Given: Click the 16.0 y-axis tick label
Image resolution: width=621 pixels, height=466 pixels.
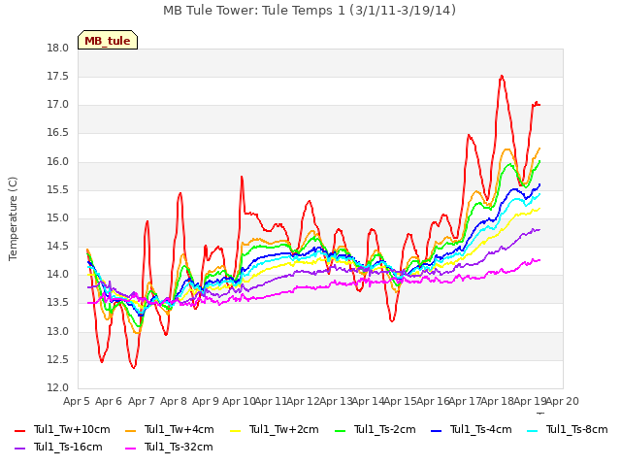Looking at the screenshot, I should pyautogui.click(x=58, y=162).
